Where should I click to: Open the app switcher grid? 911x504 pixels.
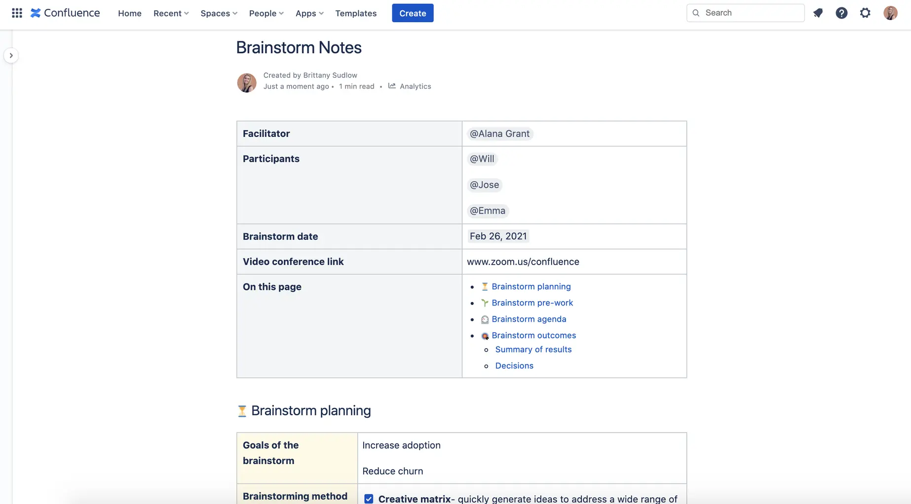[x=16, y=13]
